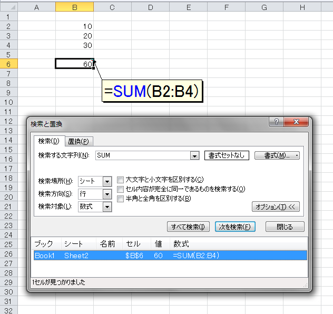Switch to the 置換(P) tab
The width and height of the screenshot is (333, 314).
coord(79,141)
